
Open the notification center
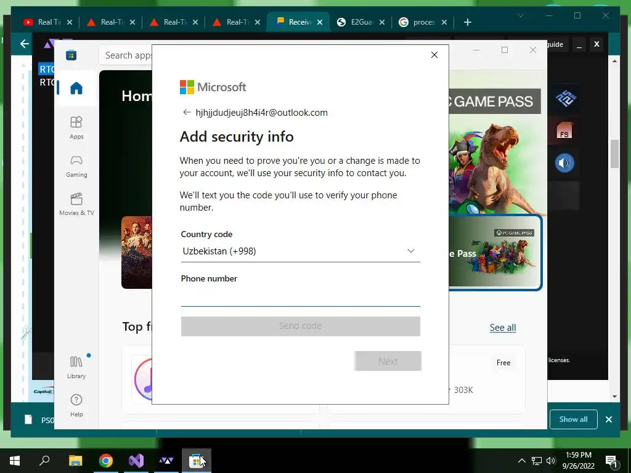click(612, 461)
